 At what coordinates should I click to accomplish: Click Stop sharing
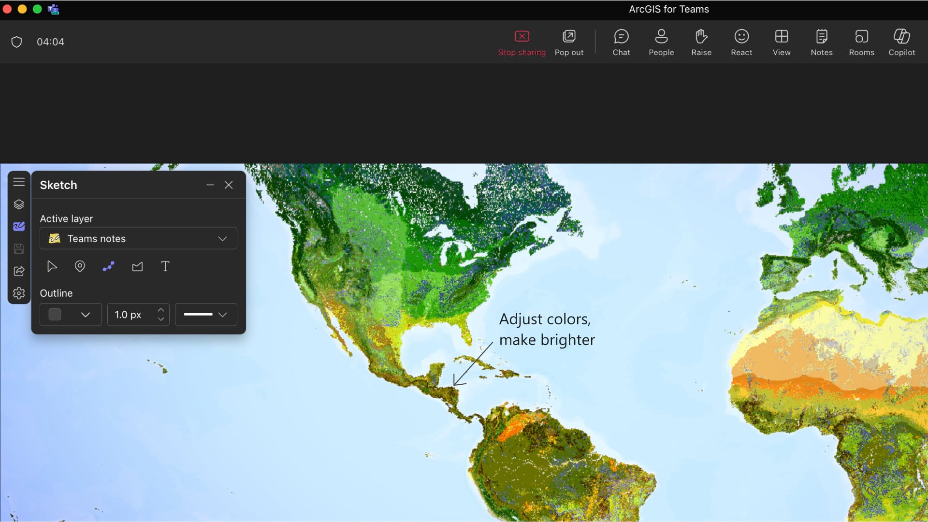pos(522,42)
